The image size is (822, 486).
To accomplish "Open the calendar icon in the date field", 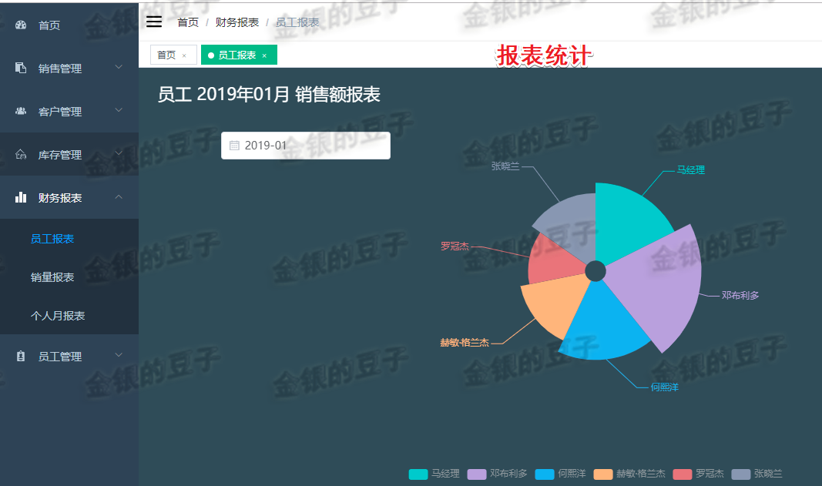I will [236, 146].
